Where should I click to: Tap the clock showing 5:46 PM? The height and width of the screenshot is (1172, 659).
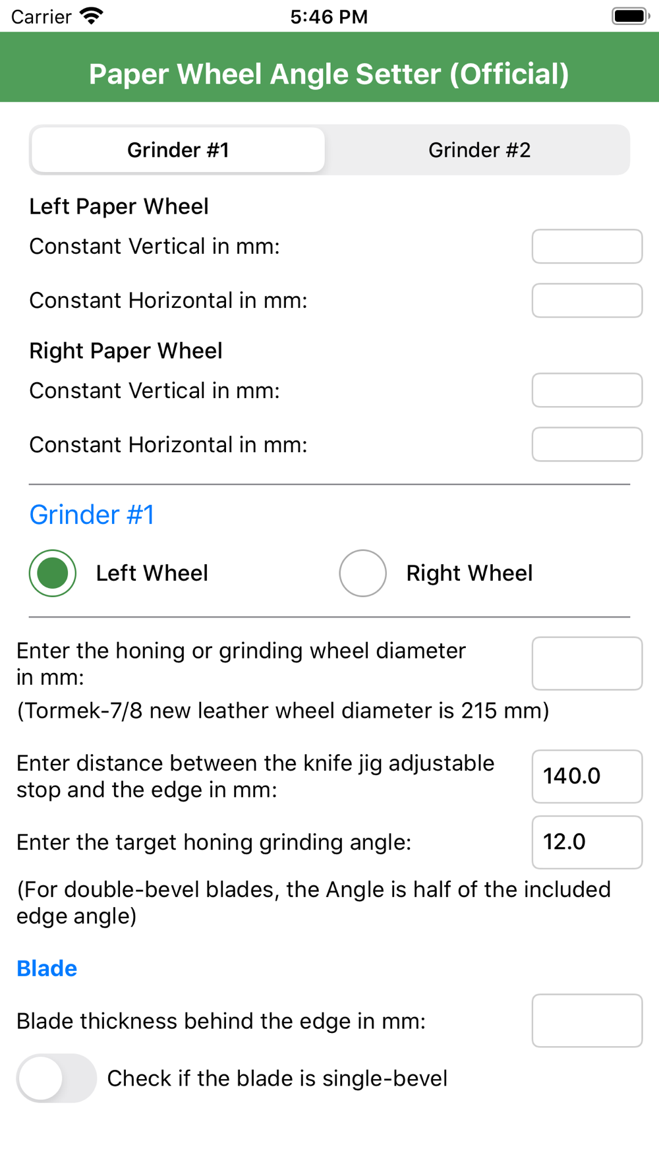click(x=329, y=16)
